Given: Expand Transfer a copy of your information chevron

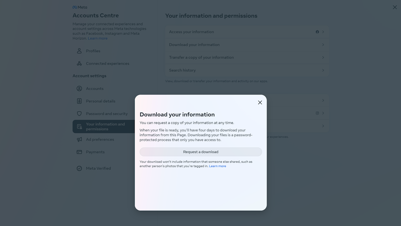Looking at the screenshot, I should (x=323, y=58).
